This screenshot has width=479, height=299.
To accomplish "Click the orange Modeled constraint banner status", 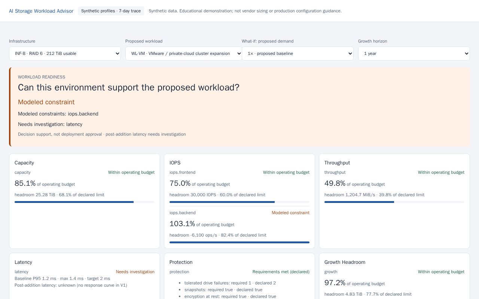I will 46,102.
